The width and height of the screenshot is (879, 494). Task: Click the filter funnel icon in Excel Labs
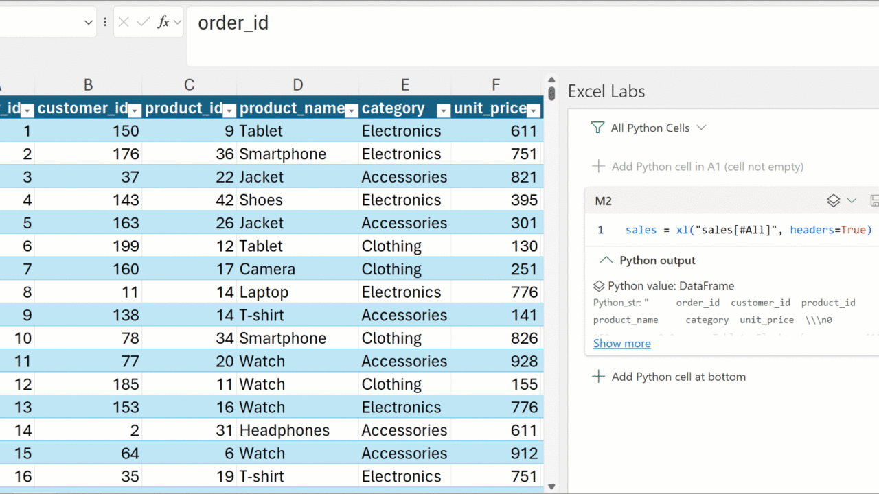pyautogui.click(x=597, y=128)
